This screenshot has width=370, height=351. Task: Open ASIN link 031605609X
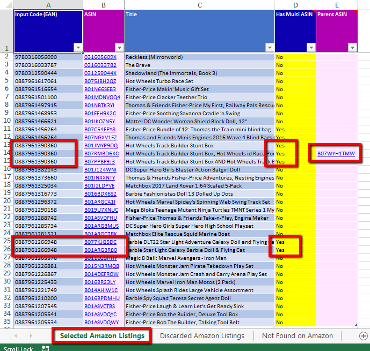point(100,57)
